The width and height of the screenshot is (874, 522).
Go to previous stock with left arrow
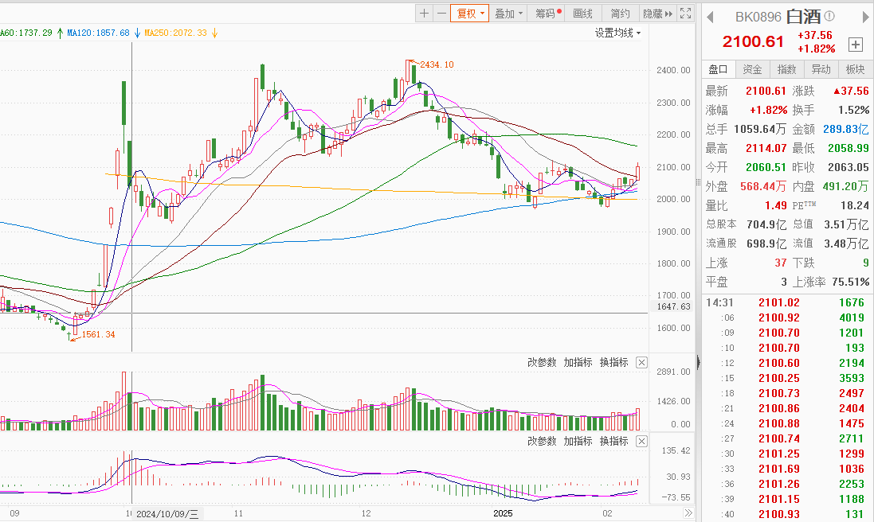710,17
